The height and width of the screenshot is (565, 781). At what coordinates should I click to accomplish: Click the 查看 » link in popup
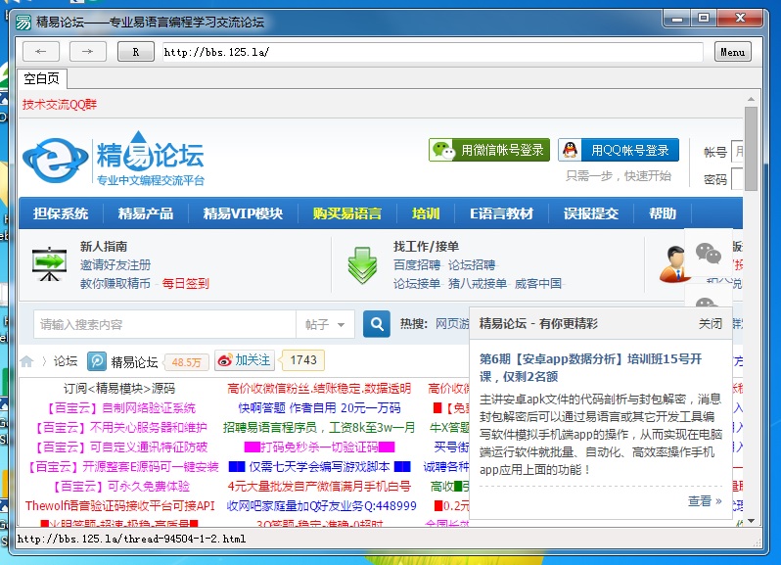click(x=705, y=500)
